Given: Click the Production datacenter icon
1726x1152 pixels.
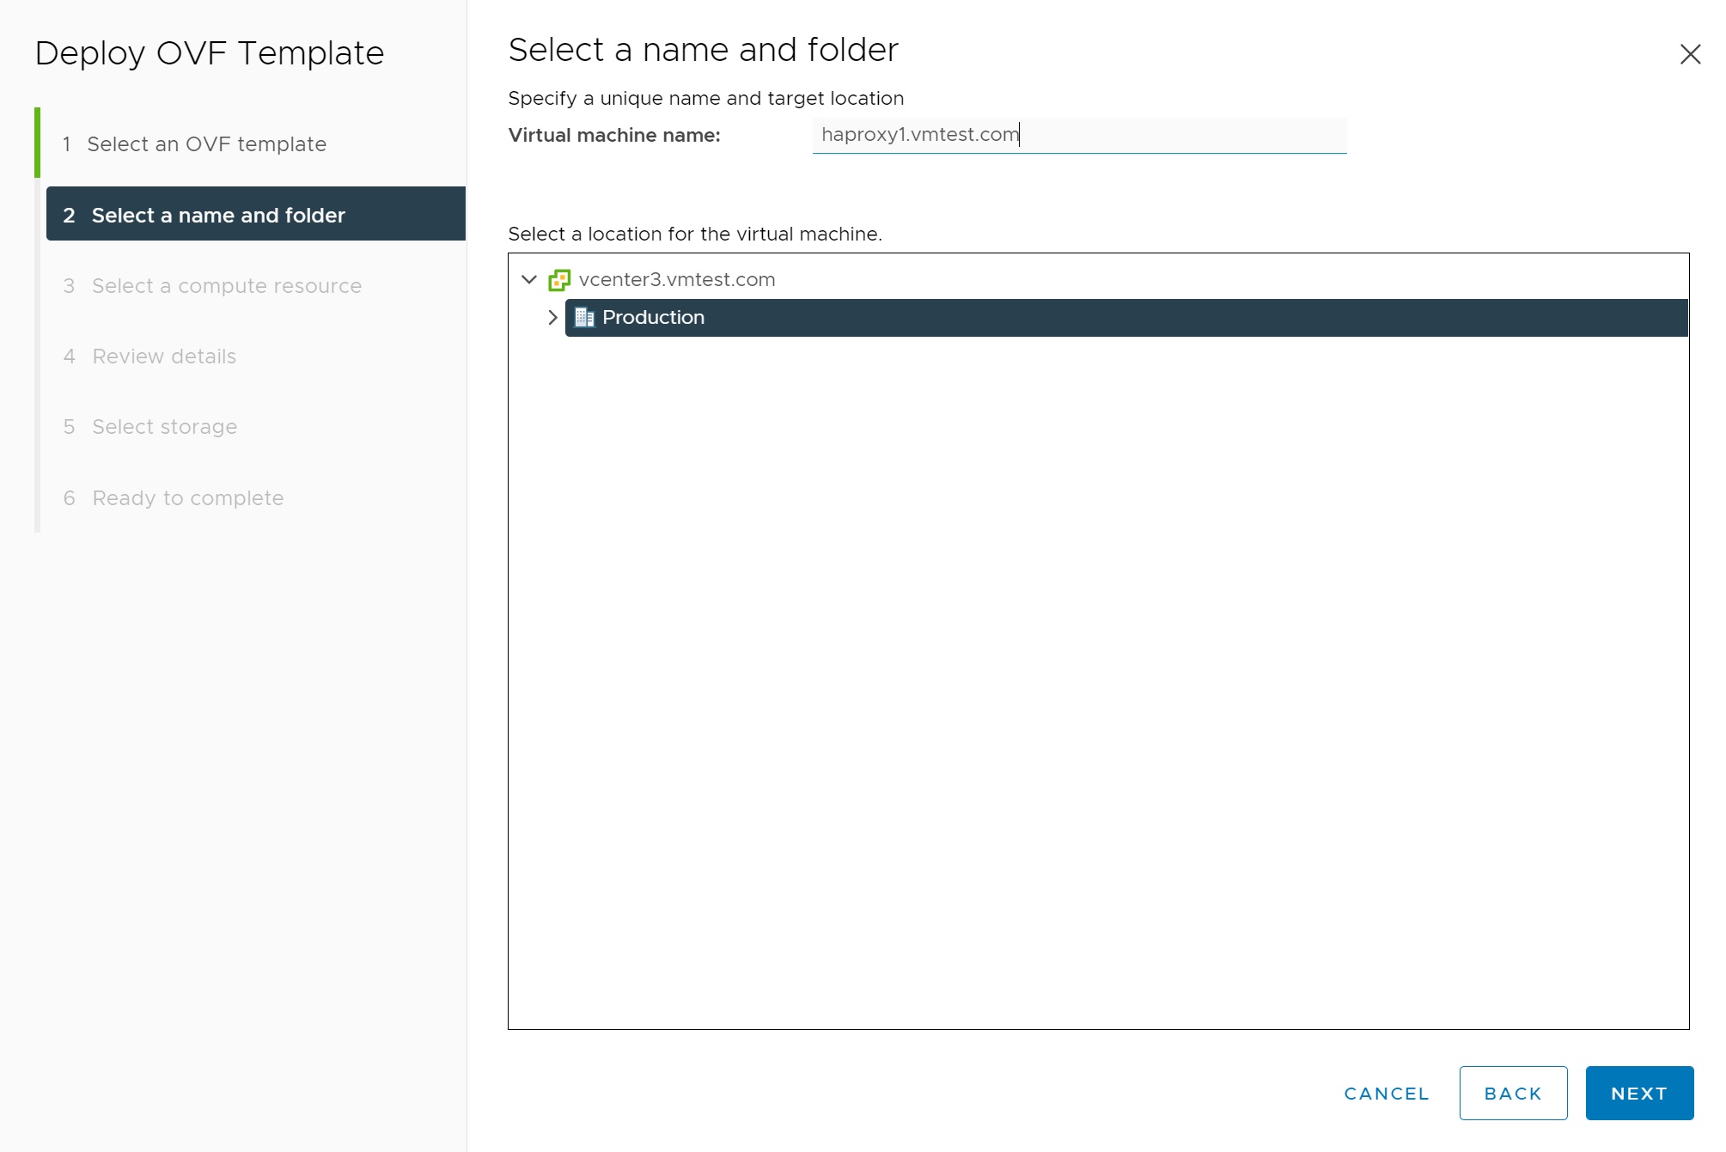Looking at the screenshot, I should pyautogui.click(x=584, y=318).
